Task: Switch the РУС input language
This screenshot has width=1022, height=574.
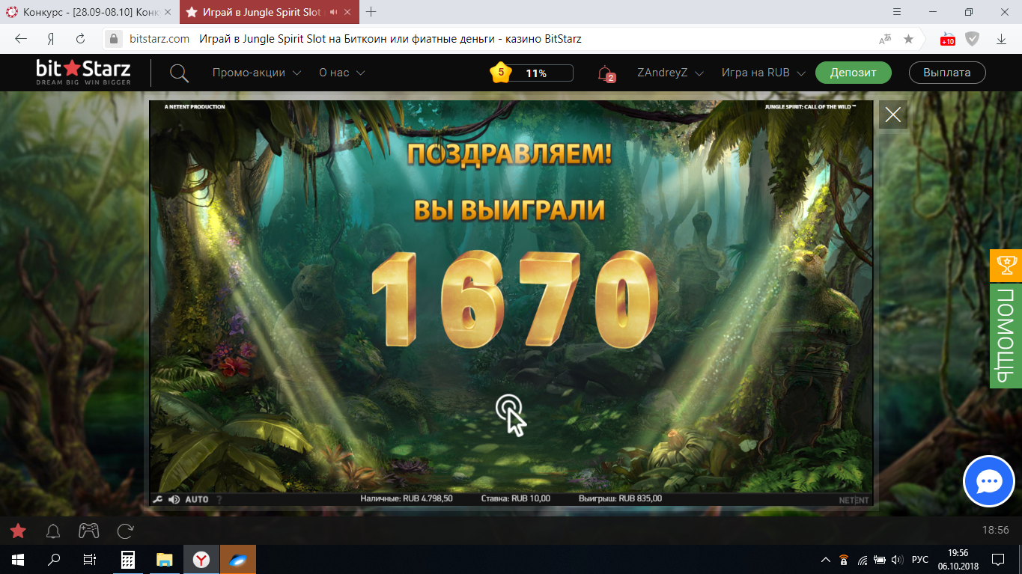Action: click(921, 559)
